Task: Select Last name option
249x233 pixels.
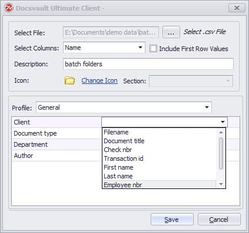Action: [x=159, y=176]
